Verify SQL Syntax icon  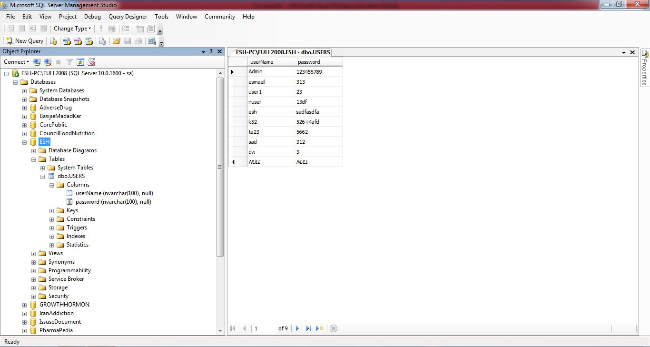(112, 29)
